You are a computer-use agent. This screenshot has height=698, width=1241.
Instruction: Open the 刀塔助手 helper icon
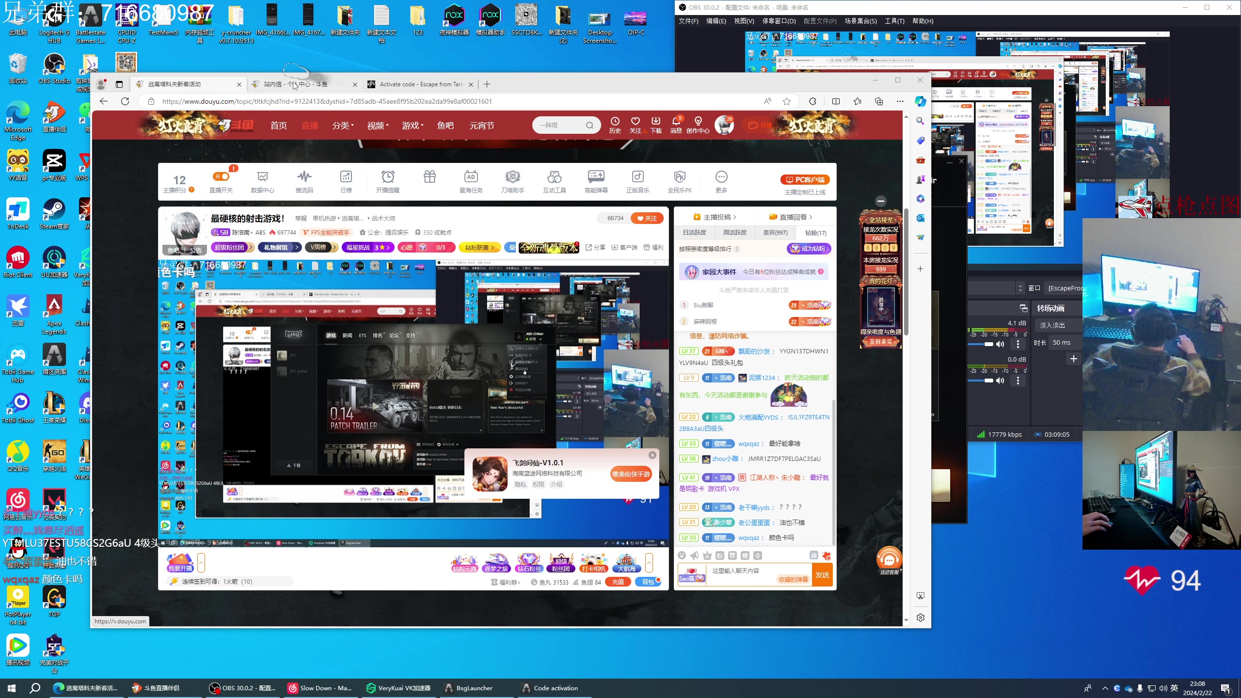513,181
